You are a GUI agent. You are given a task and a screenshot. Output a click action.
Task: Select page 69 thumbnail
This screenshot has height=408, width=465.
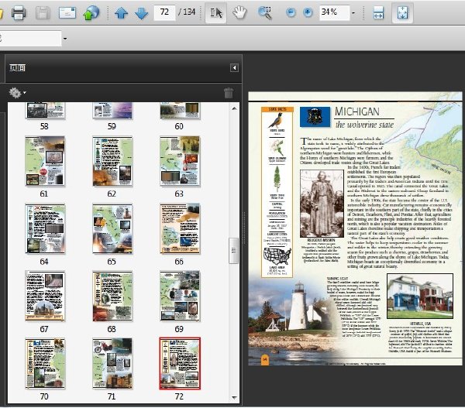tap(180, 296)
